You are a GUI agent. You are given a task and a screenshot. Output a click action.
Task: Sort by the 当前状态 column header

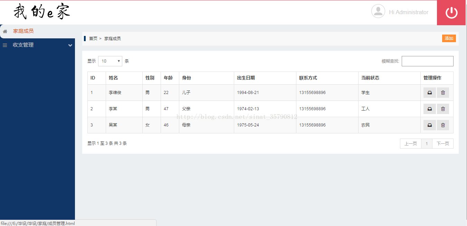[x=390, y=78]
